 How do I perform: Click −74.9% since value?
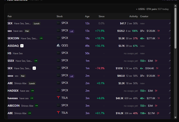point(100,68)
